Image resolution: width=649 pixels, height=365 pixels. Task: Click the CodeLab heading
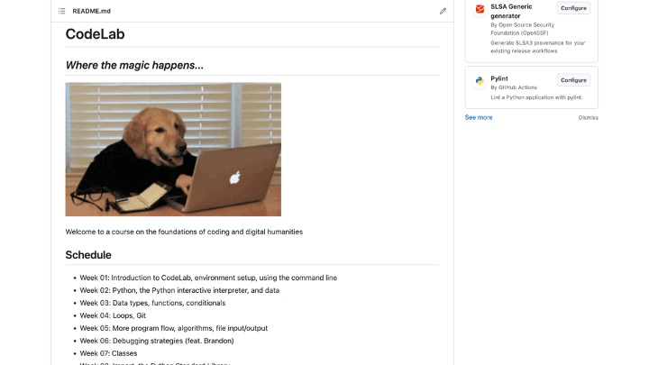point(95,34)
